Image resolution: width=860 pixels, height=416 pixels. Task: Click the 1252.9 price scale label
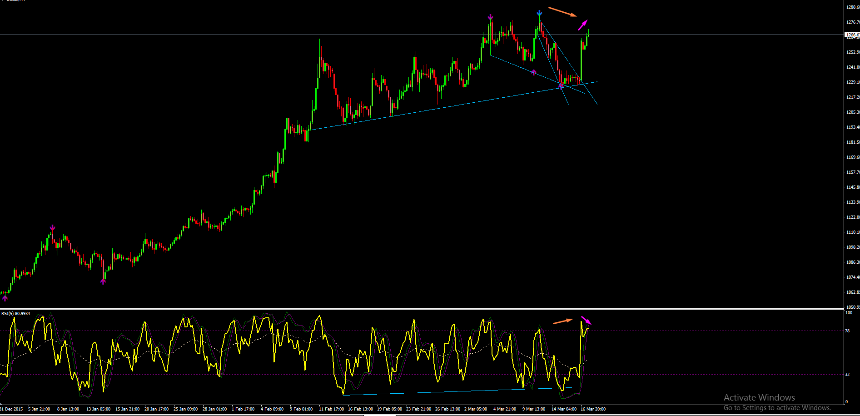tap(853, 52)
